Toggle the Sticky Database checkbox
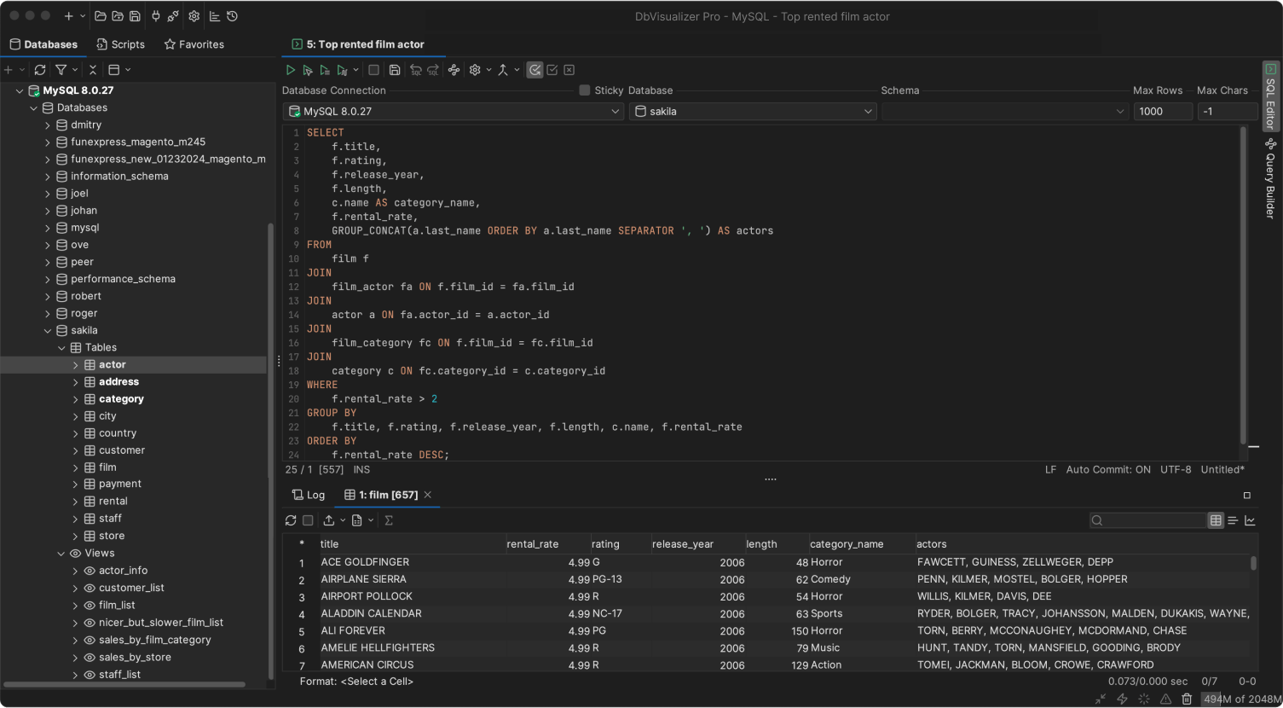This screenshot has width=1283, height=708. pyautogui.click(x=585, y=90)
